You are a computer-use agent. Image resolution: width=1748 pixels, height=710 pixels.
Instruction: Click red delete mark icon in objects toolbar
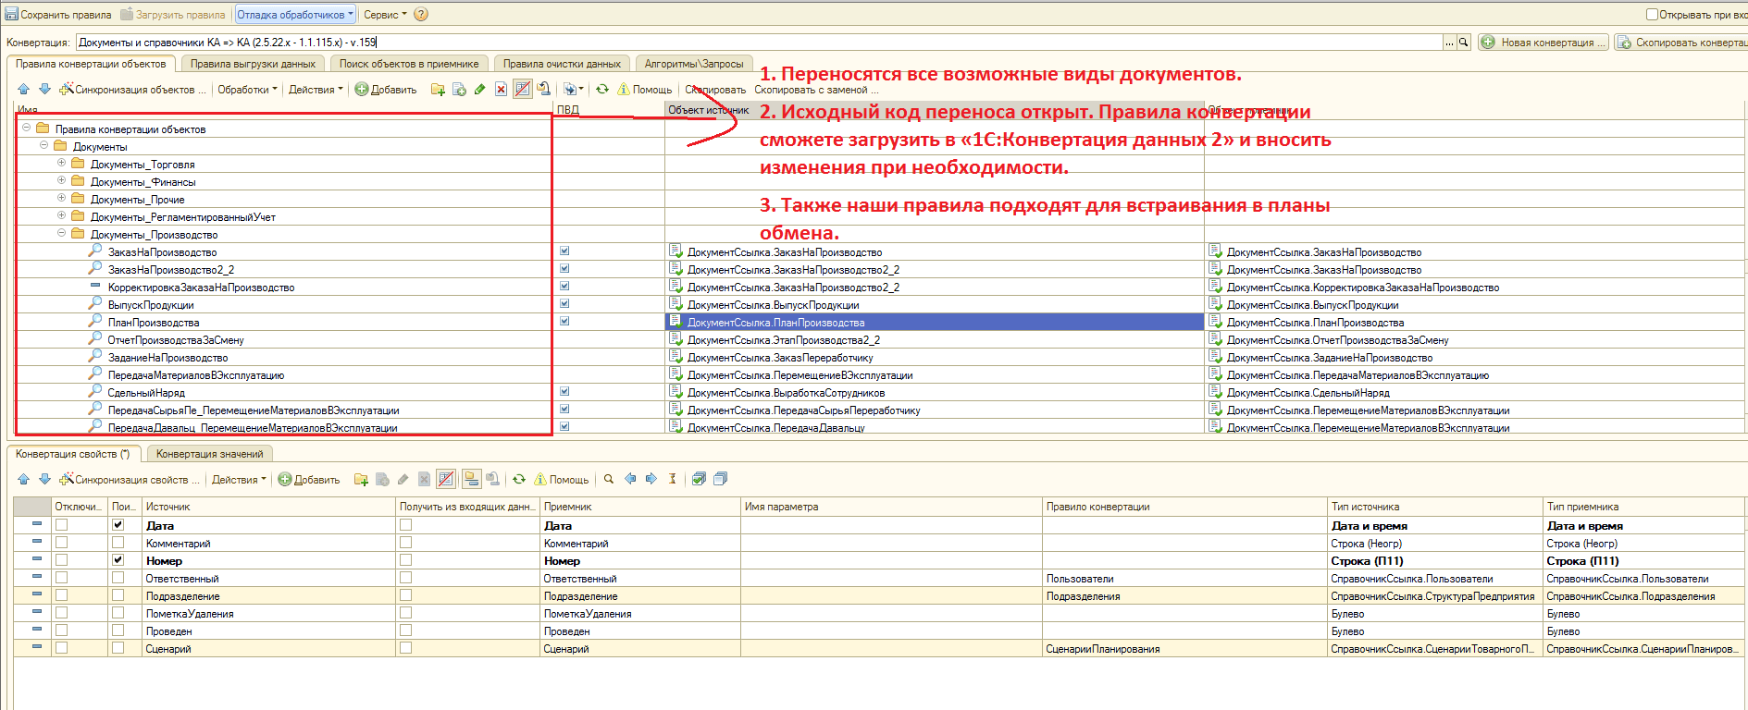(x=501, y=90)
